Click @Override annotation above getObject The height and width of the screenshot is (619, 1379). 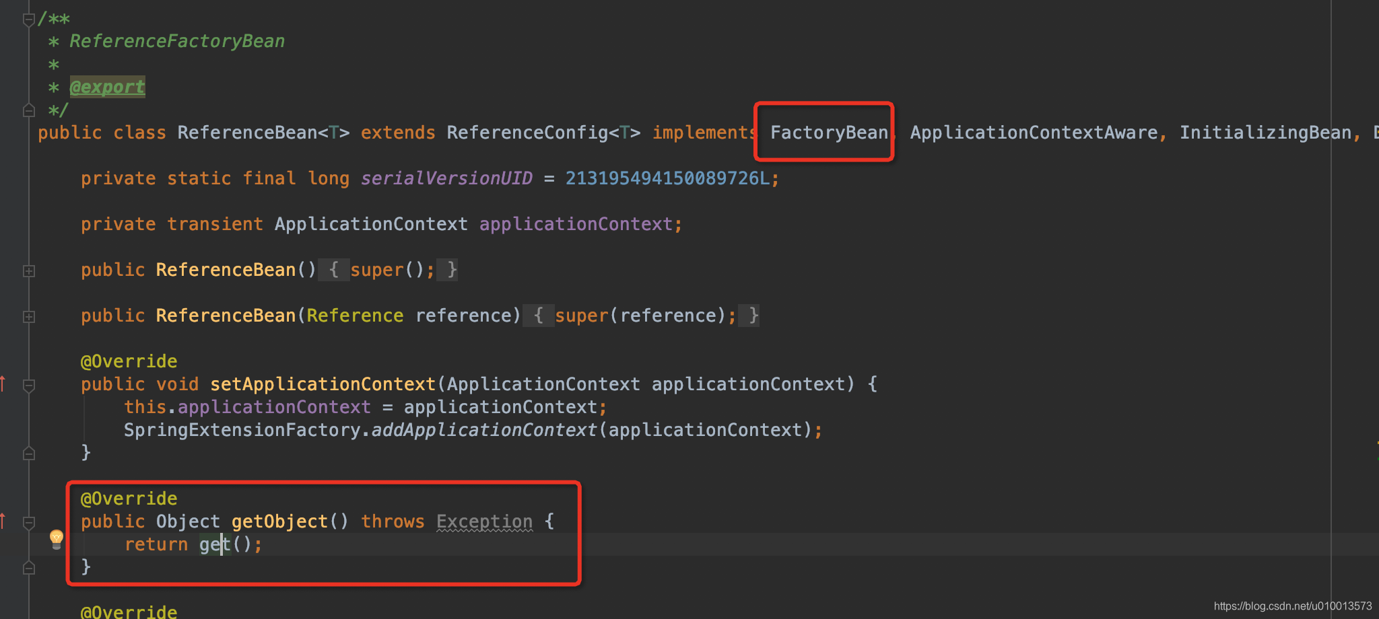click(x=129, y=499)
